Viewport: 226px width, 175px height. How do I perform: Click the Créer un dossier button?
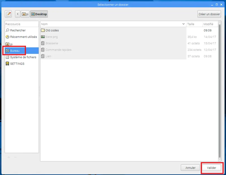pyautogui.click(x=209, y=14)
